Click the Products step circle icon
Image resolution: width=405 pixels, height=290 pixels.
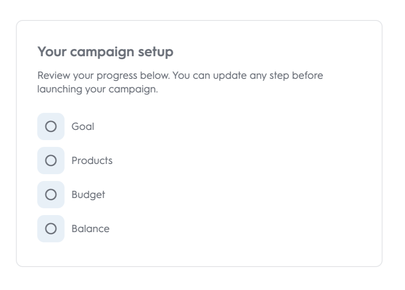(51, 161)
